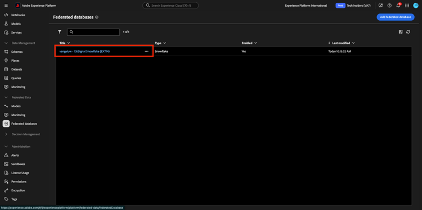Go to Places
The height and width of the screenshot is (210, 422).
(15, 61)
